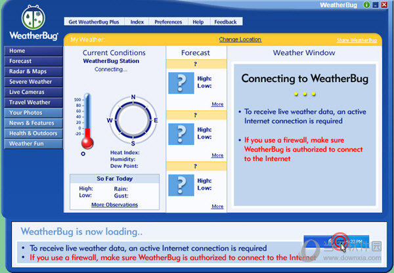
Task: Click the WeatherBug Station label
Action: (111, 61)
